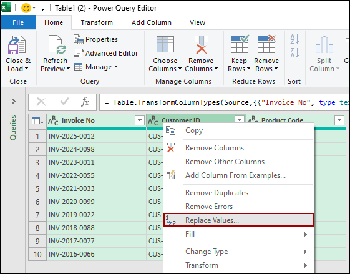Click the Invoice No text type icon

pyautogui.click(x=53, y=121)
